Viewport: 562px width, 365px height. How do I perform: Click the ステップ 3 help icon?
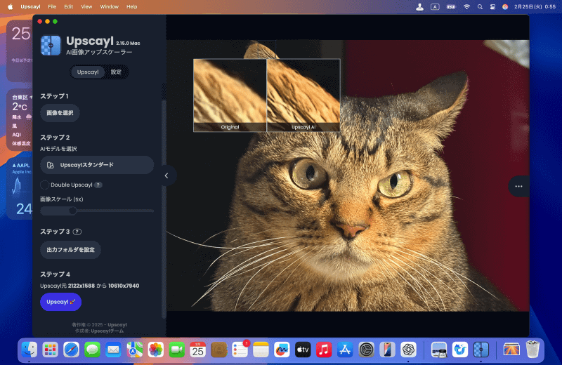[x=77, y=232]
